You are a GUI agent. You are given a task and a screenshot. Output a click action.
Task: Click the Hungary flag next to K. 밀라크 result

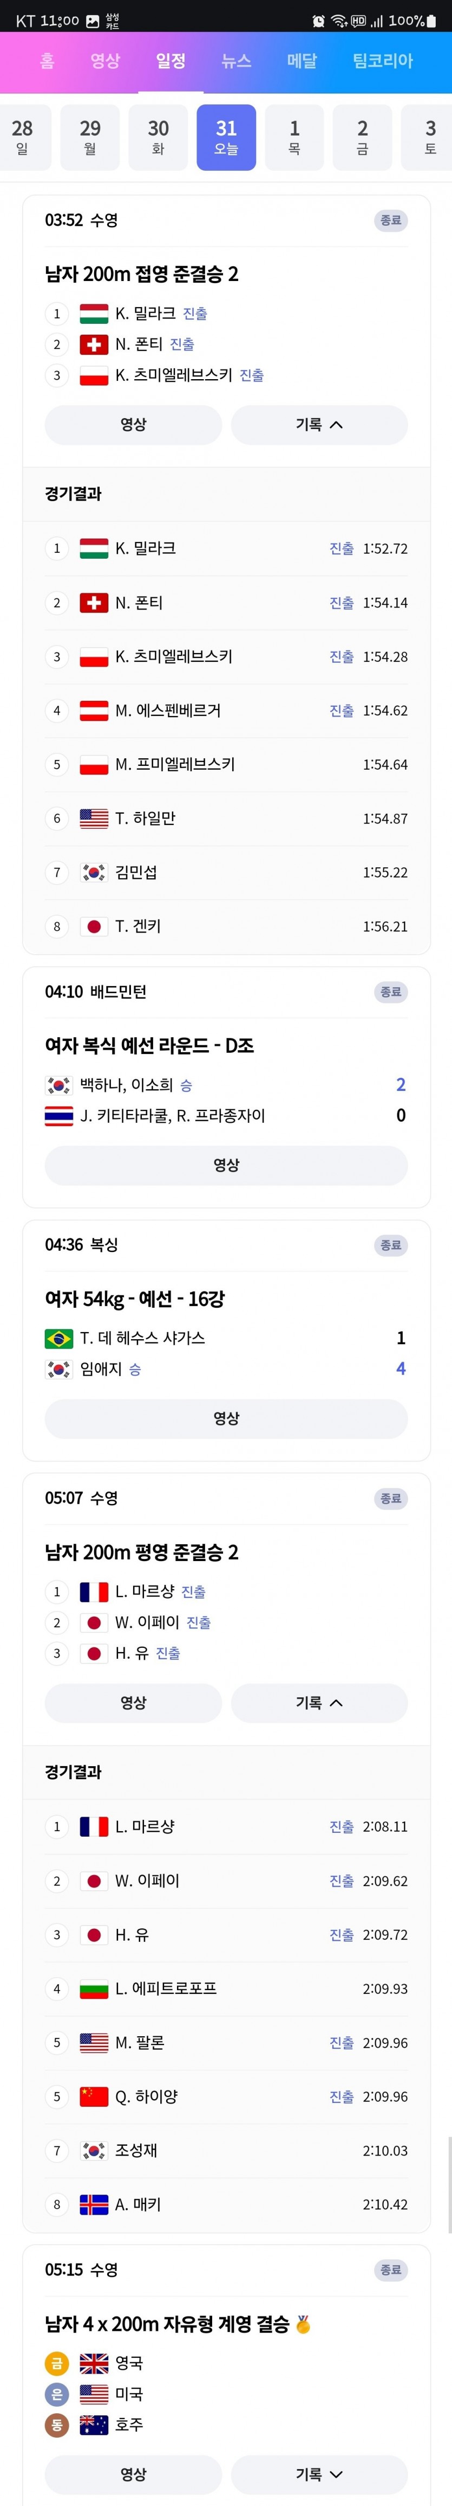94,549
